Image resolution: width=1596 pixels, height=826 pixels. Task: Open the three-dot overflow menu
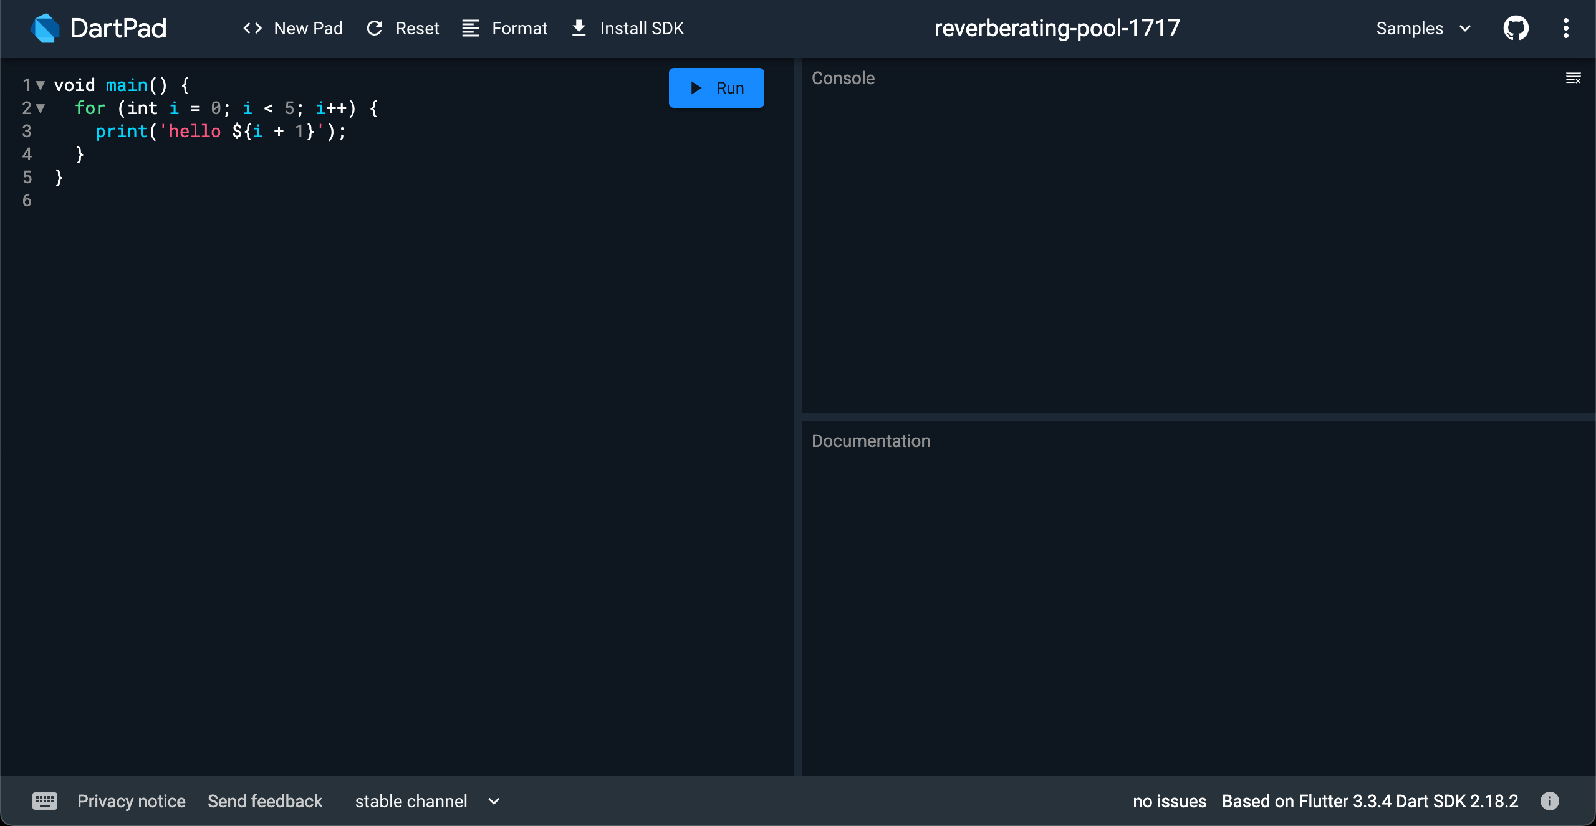tap(1565, 28)
